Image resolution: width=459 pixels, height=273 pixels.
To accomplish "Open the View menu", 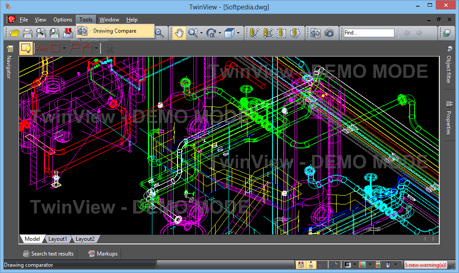I will pos(40,20).
